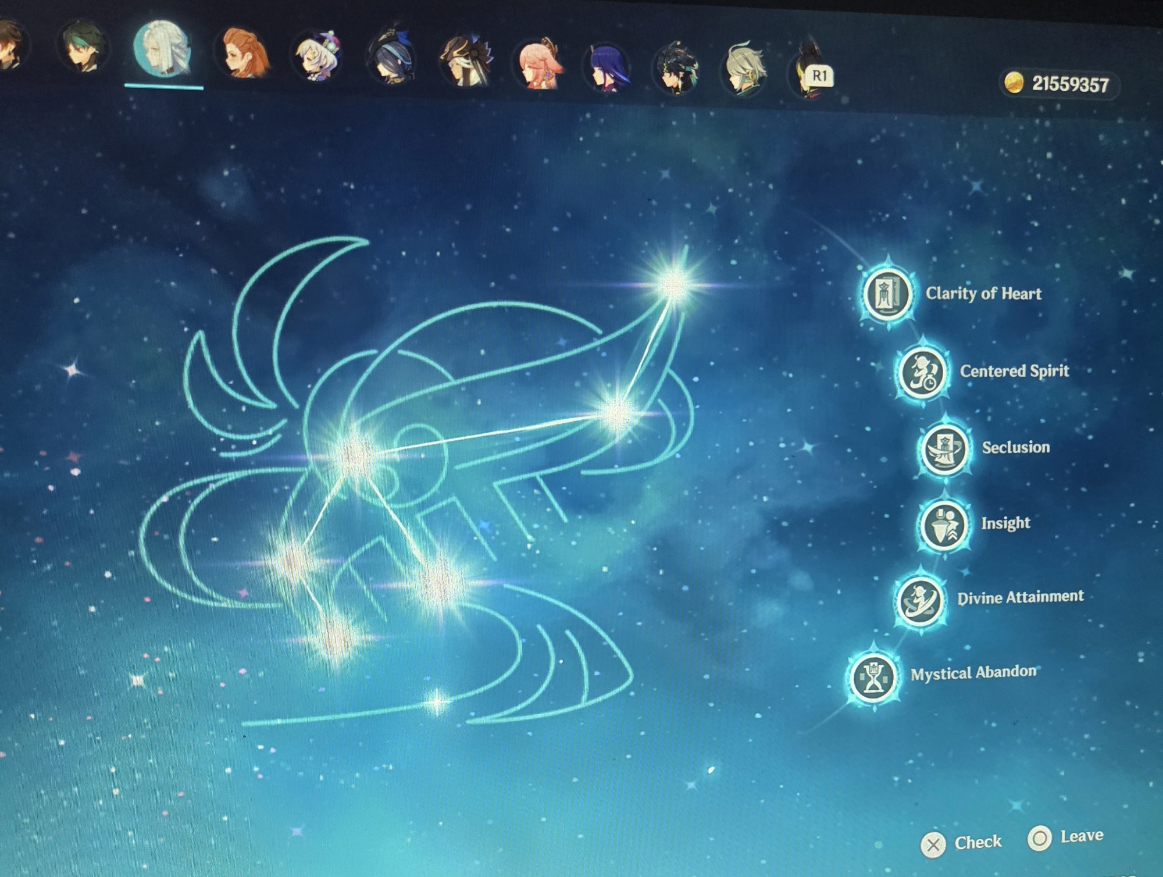This screenshot has height=877, width=1163.
Task: Select the Centered Spirit constellation icon
Action: pos(922,373)
